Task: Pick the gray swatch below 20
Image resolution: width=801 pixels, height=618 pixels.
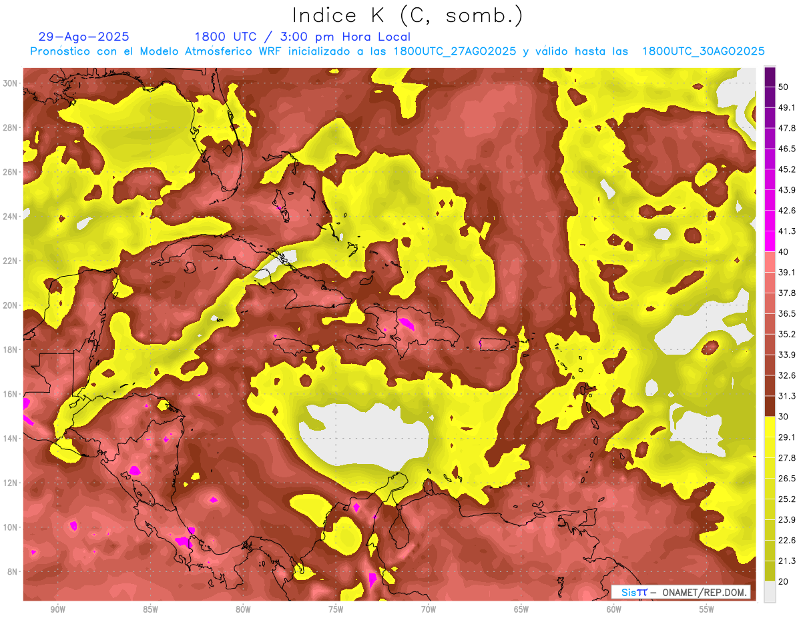Action: pos(770,592)
